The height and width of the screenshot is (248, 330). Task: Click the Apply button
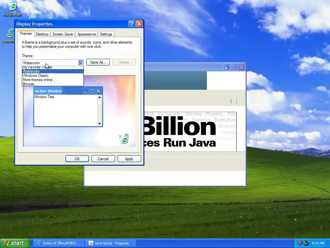pos(129,159)
